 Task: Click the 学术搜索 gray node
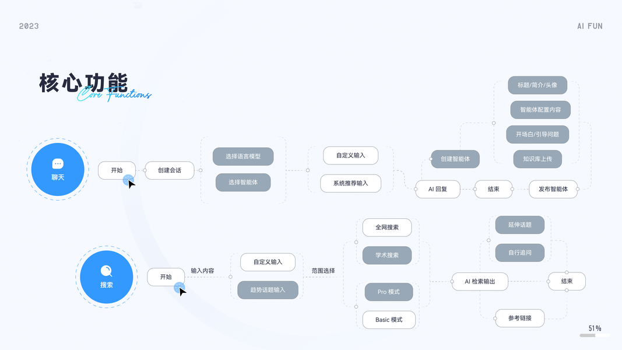[387, 255]
